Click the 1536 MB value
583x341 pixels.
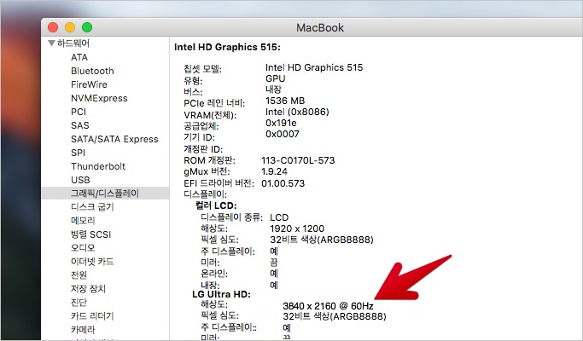pos(285,101)
